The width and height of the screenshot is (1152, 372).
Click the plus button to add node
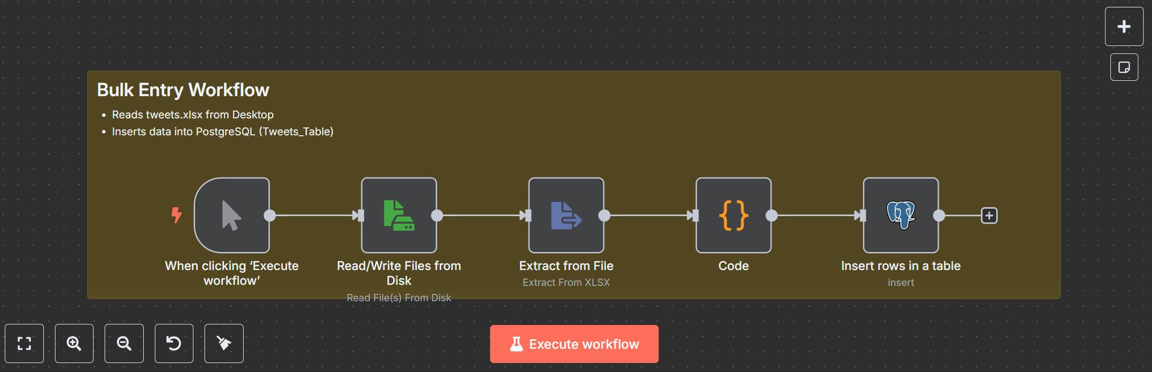1124,26
